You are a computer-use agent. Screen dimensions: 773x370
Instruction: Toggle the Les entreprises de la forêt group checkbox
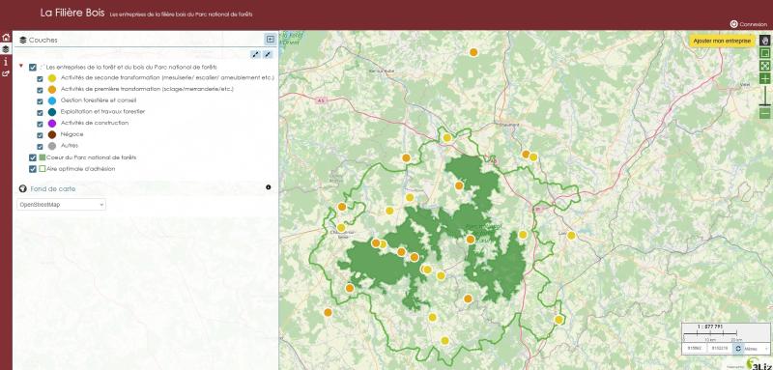(x=33, y=67)
